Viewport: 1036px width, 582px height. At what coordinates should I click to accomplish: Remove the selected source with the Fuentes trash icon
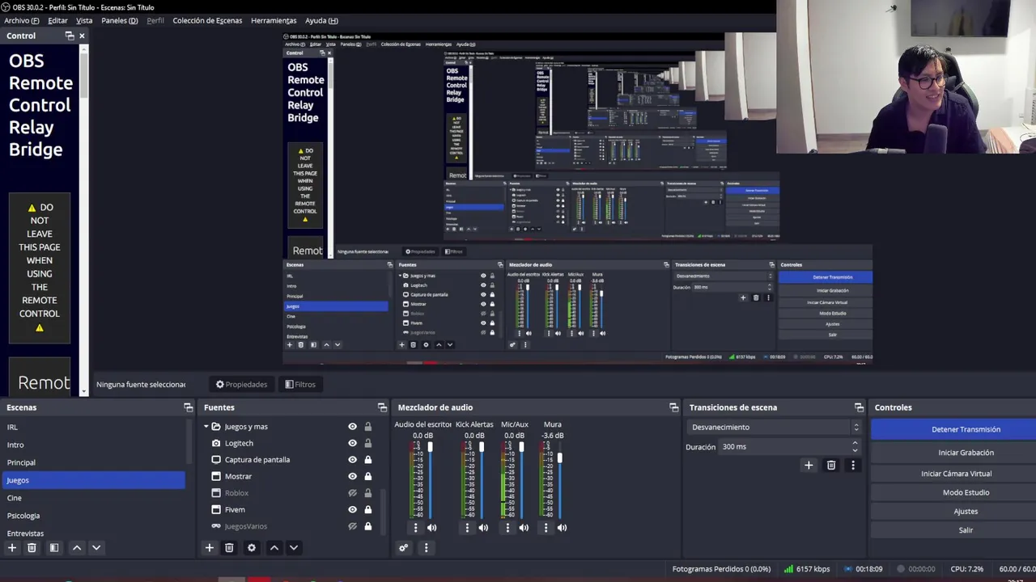[229, 548]
